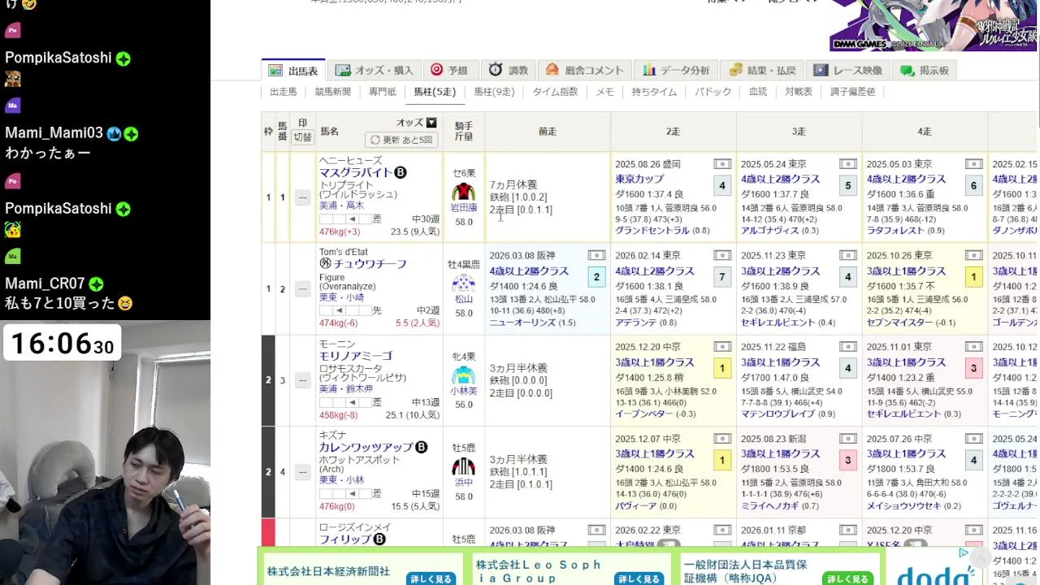Play video for 2026.03.08 阪神 チュウワチーフ race

596,255
